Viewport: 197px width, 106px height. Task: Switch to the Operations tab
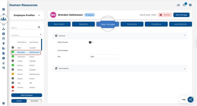point(84,24)
